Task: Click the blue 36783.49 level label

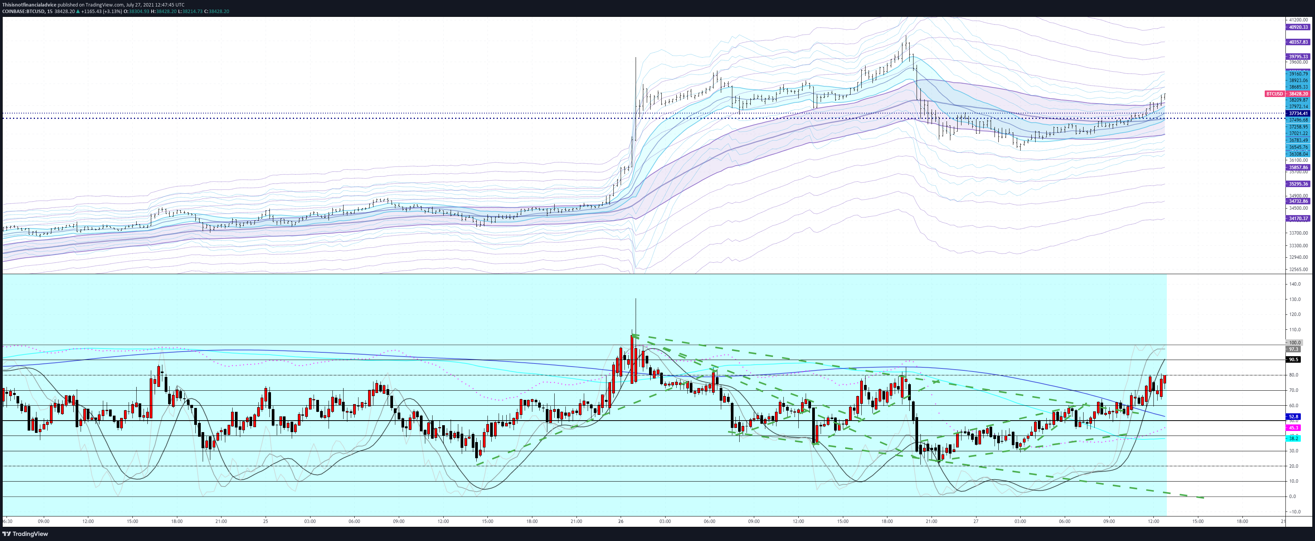Action: pyautogui.click(x=1298, y=140)
